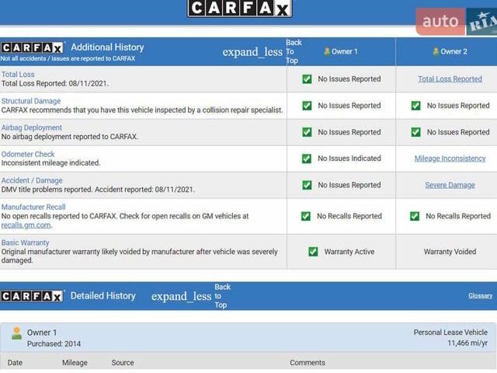
Task: Open the Severe Damage link for Owner 2
Action: pos(450,185)
